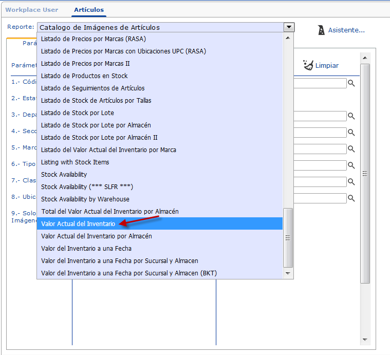Click the search magnifier beside the third parameter field
Screen dimensions: 390x355
click(x=351, y=116)
